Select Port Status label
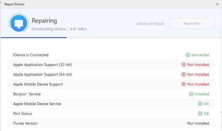The width and height of the screenshot is (222, 131). point(23,113)
